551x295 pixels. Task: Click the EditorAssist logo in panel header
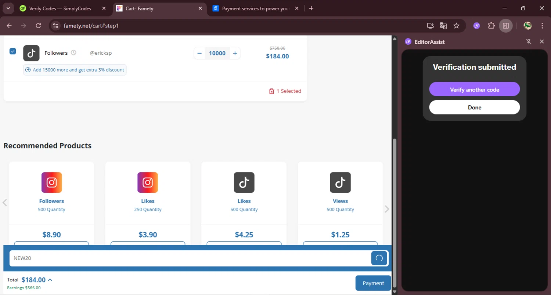click(408, 42)
